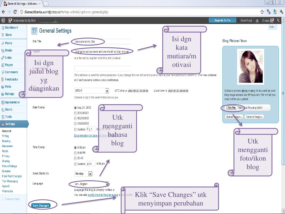Open Comments section in sidebar
The height and width of the screenshot is (214, 285).
click(11, 72)
